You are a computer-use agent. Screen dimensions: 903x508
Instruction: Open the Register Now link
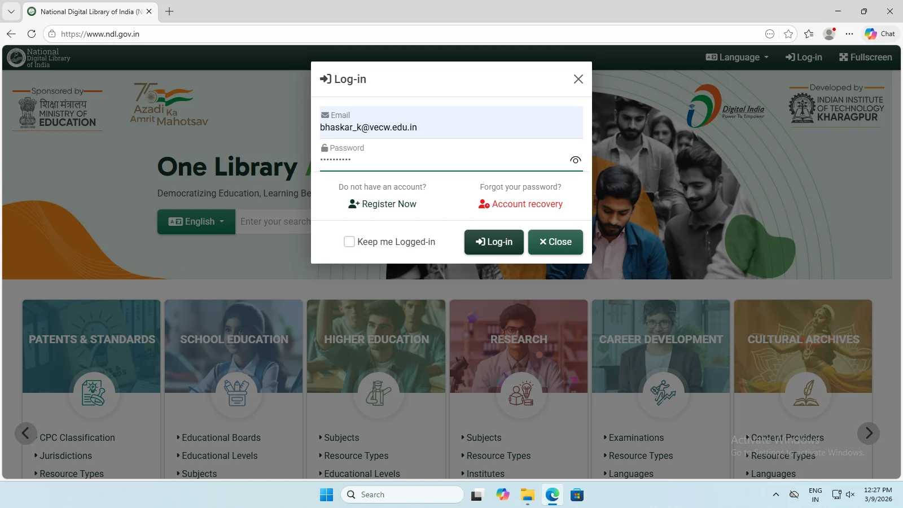[x=382, y=204]
